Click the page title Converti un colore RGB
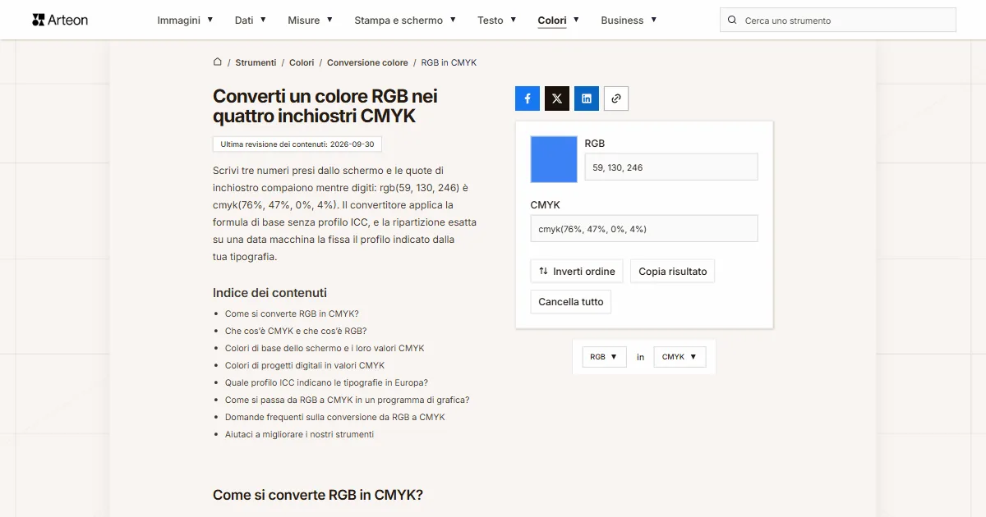Image resolution: width=986 pixels, height=517 pixels. click(x=325, y=106)
